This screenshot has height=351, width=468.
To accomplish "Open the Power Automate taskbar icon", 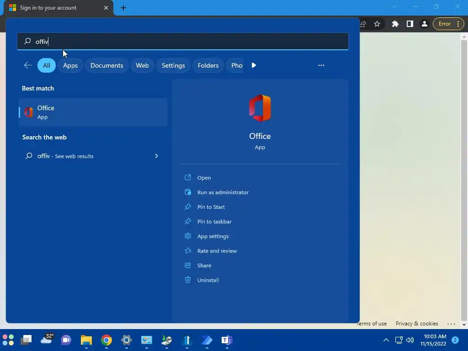I will pyautogui.click(x=207, y=340).
